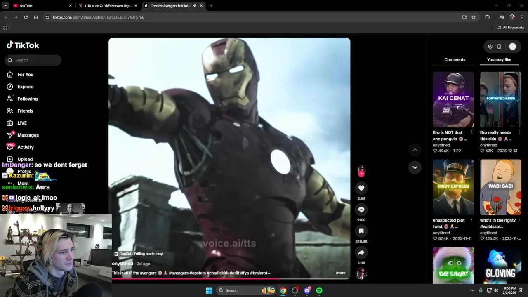Open the spinning sound disc below share
The width and height of the screenshot is (528, 297).
point(361,273)
